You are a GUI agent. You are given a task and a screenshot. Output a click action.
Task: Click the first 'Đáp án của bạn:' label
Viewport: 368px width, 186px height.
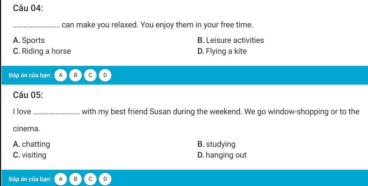30,75
